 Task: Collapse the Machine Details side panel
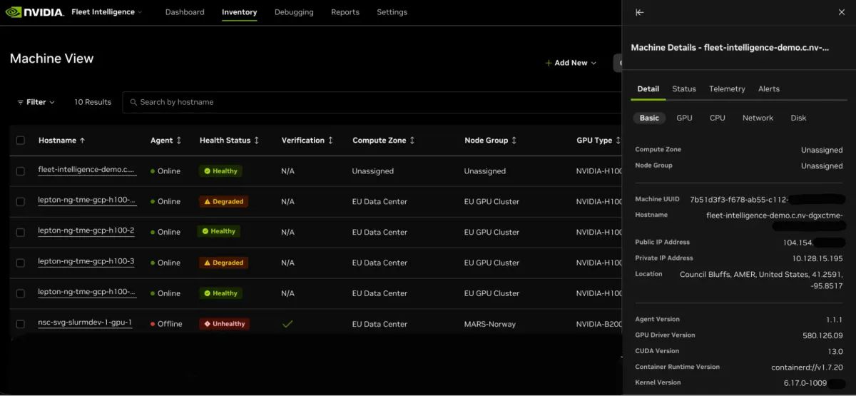point(639,12)
